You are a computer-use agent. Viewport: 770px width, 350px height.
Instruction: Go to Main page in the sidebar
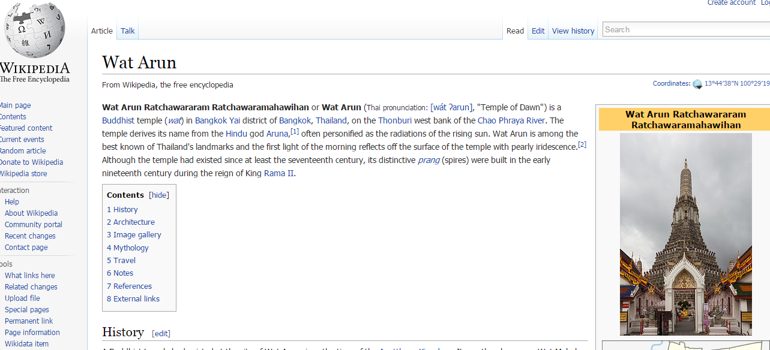[15, 105]
